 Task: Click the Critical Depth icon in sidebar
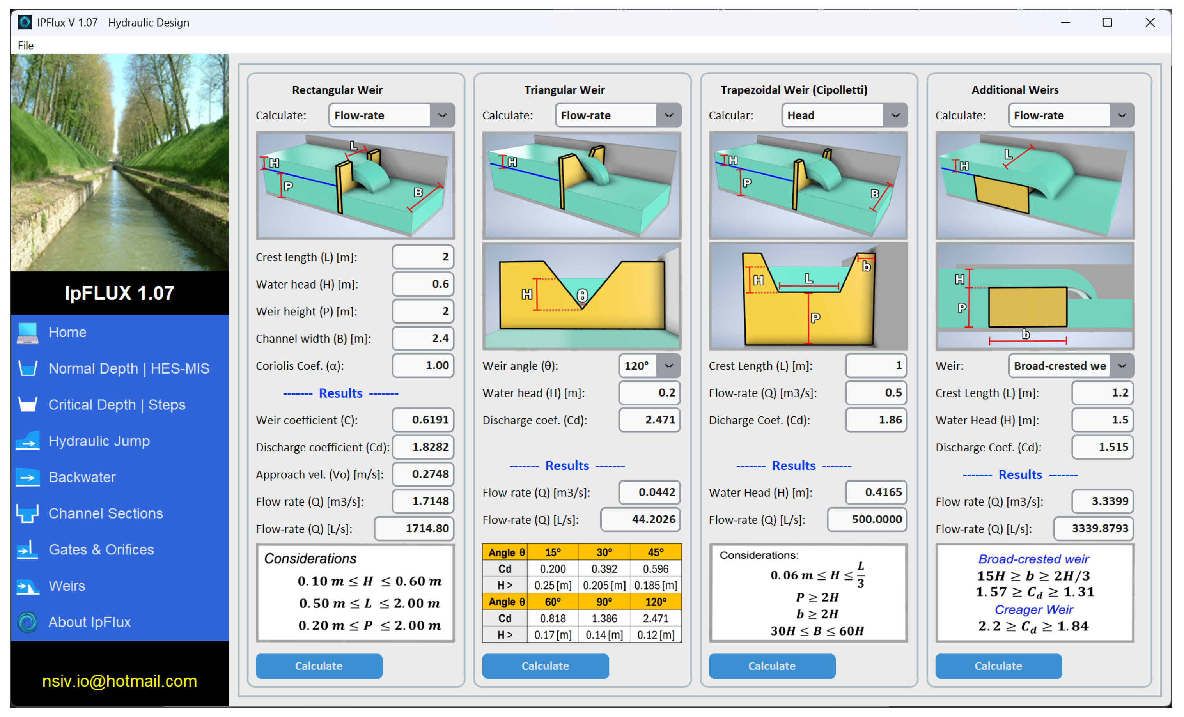pyautogui.click(x=27, y=405)
